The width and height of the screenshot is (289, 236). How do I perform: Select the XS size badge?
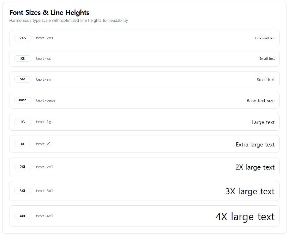tap(23, 59)
